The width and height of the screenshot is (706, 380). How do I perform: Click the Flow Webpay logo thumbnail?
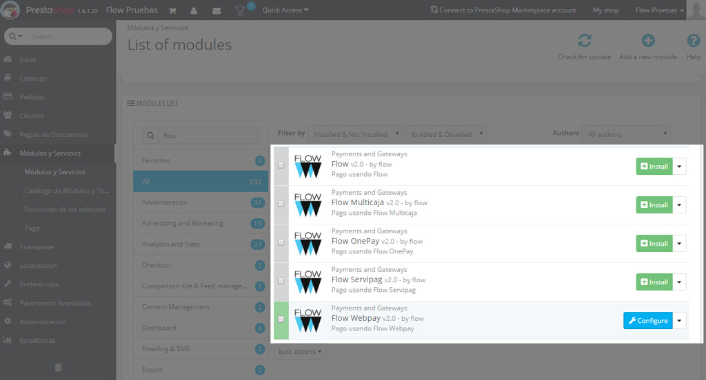(307, 320)
